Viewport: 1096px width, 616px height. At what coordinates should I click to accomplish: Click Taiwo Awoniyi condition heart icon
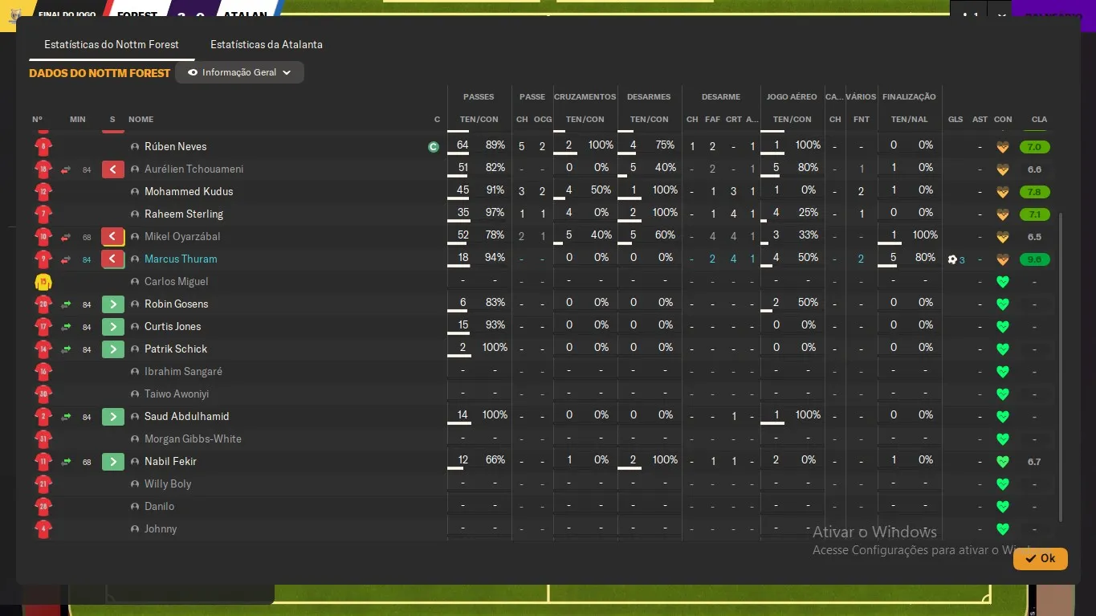click(1002, 394)
